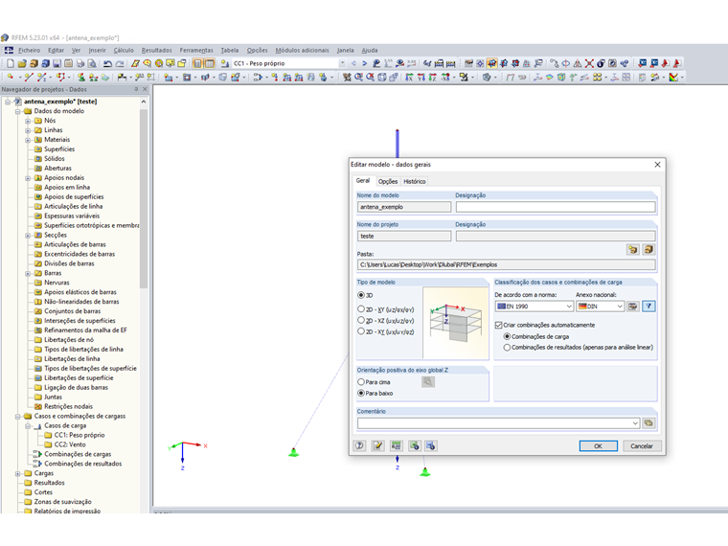728x546 pixels.
Task: Click the Redo arrow icon
Action: tap(120, 63)
